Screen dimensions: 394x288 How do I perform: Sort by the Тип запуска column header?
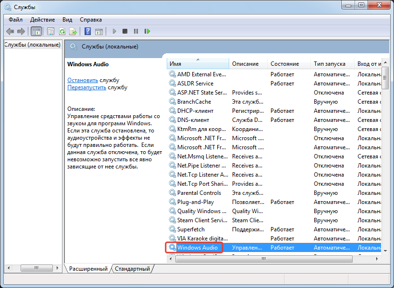tap(330, 64)
